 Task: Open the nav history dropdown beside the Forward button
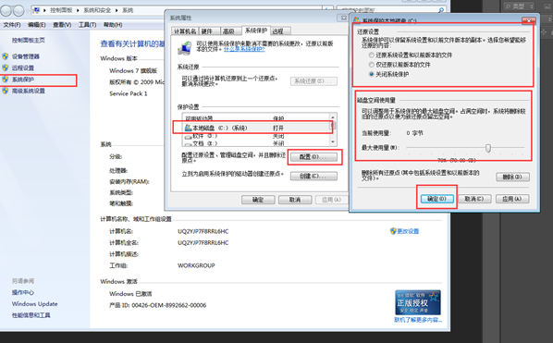pyautogui.click(x=28, y=11)
